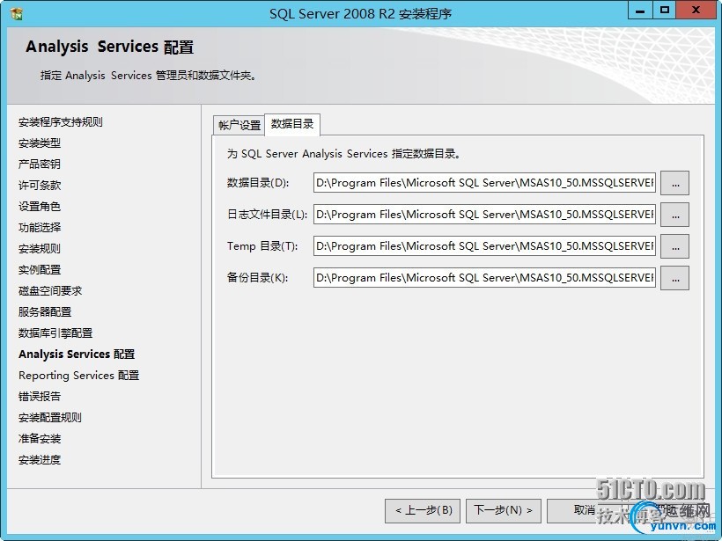Image resolution: width=722 pixels, height=541 pixels.
Task: Browse for the Temp 目录(T) folder
Action: (675, 246)
